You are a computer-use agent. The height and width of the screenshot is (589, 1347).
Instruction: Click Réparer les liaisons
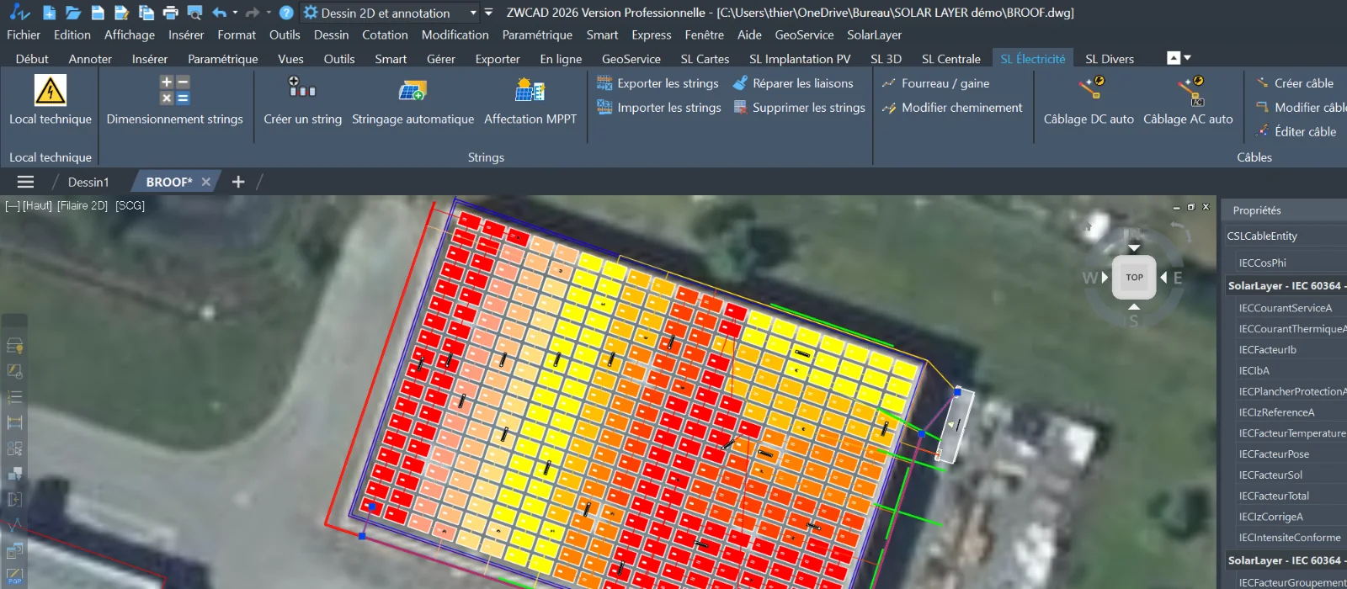(793, 83)
